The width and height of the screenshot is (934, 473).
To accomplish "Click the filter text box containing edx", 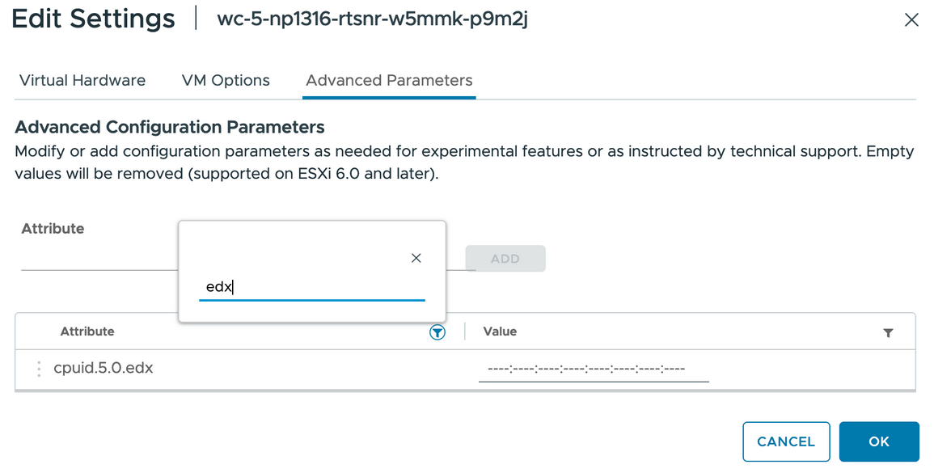I will [x=311, y=287].
